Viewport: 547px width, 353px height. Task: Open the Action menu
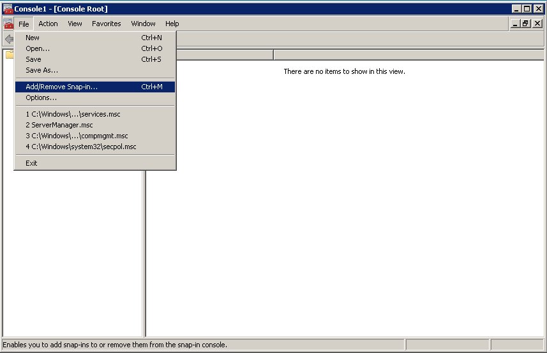(x=48, y=24)
